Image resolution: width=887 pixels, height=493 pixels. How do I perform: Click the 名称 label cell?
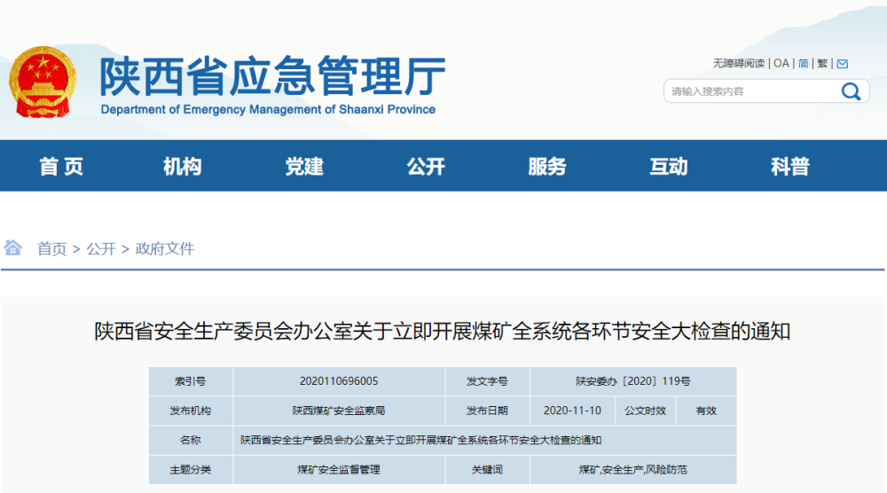(x=191, y=440)
